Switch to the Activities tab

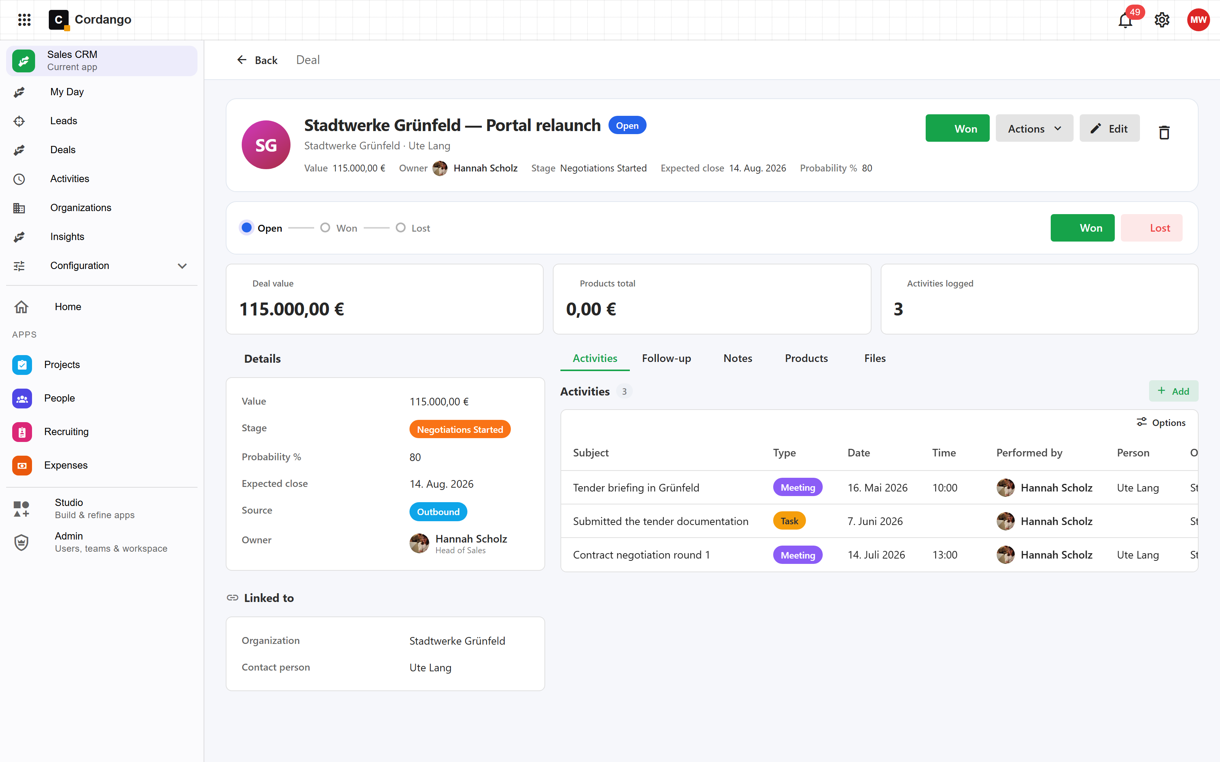(595, 358)
